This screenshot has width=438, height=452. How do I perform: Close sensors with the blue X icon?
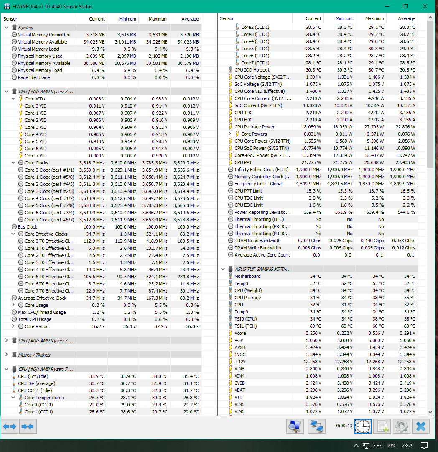(x=421, y=426)
